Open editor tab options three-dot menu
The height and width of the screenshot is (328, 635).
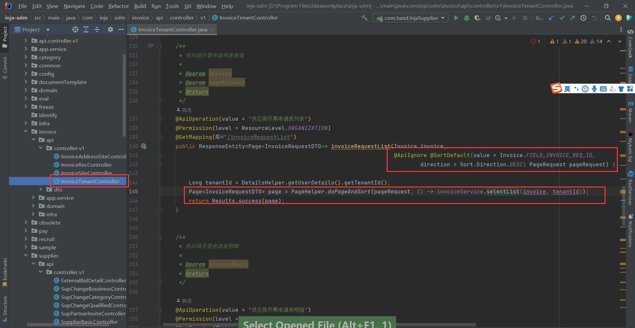point(621,29)
